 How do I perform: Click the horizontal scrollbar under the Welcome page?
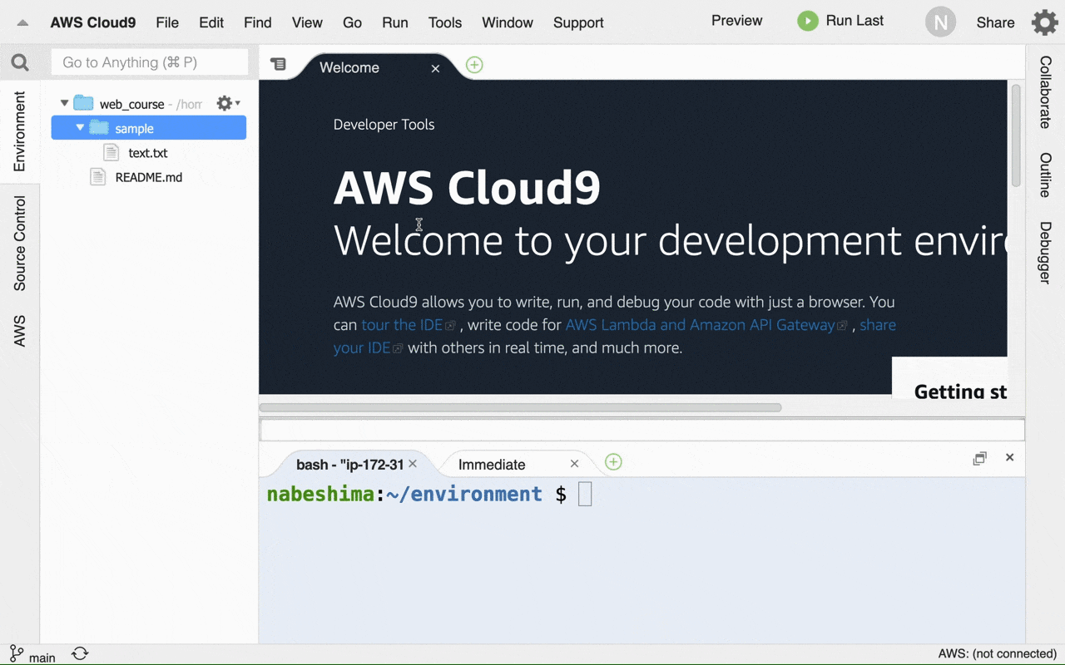pos(520,407)
